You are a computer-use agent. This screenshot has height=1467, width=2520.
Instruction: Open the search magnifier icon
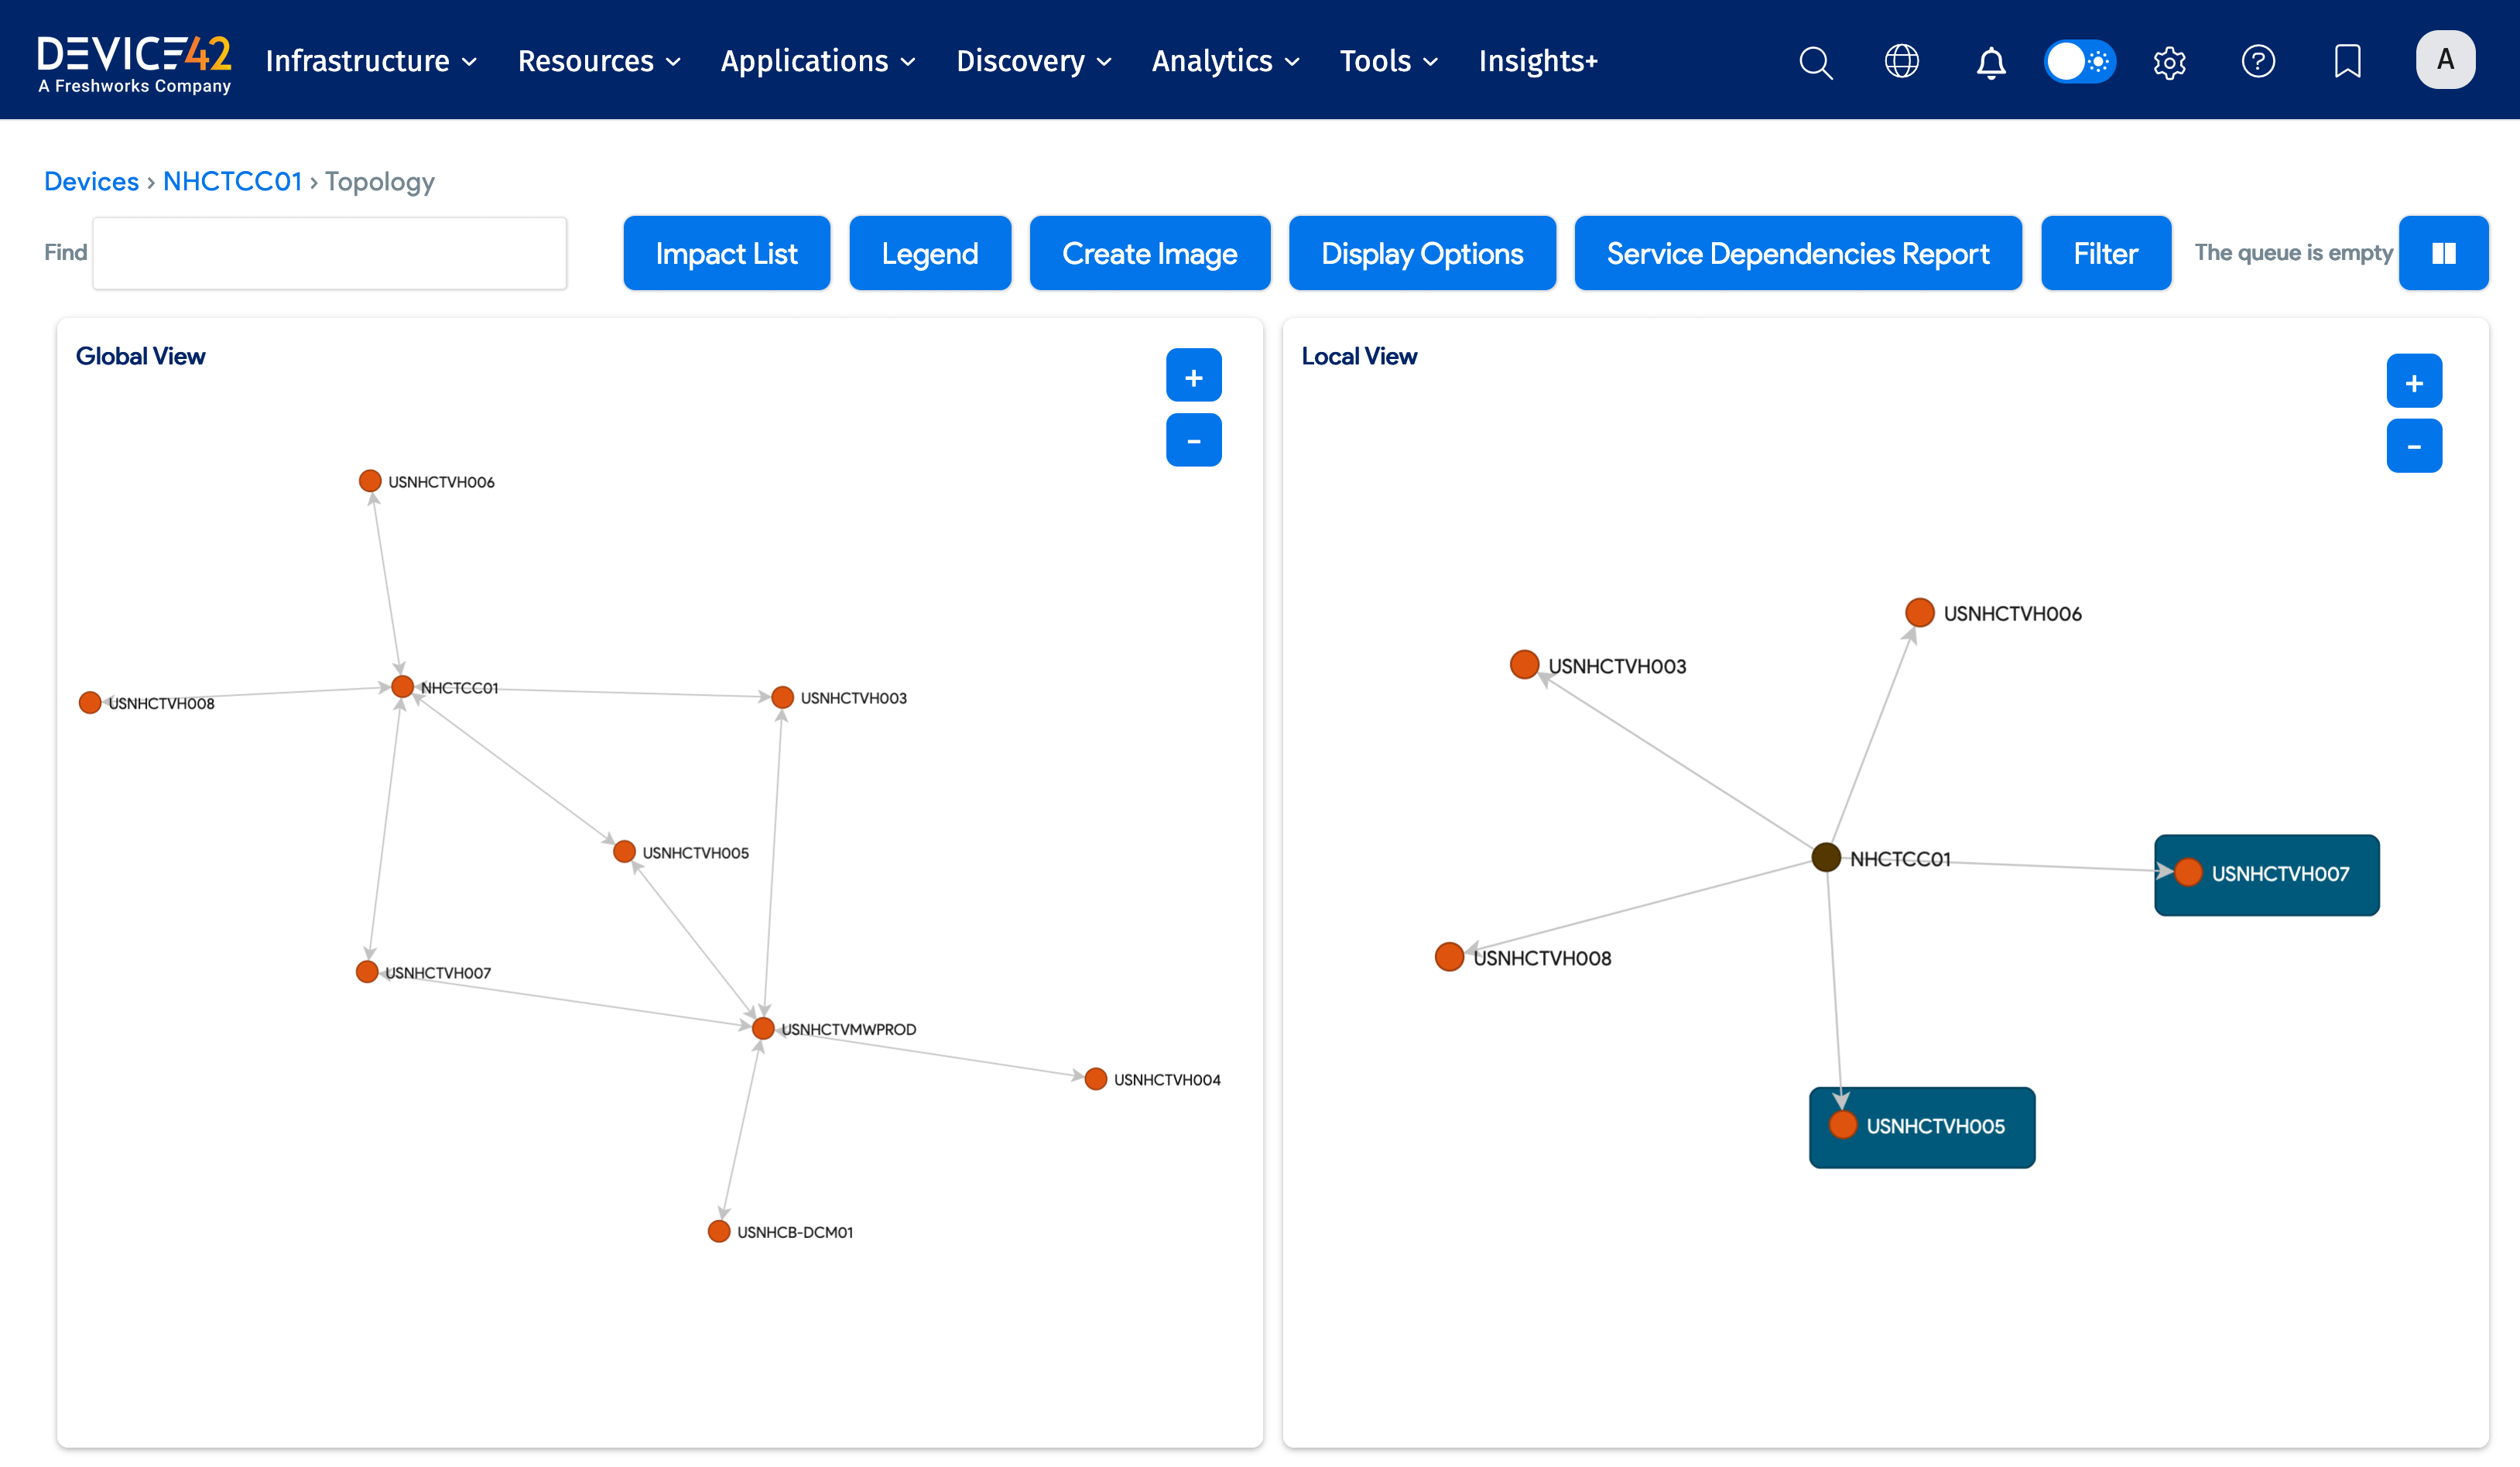click(1815, 62)
